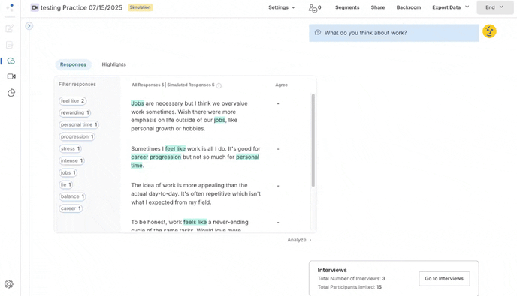This screenshot has width=517, height=296.
Task: Click the Go to Interviews button
Action: point(444,278)
